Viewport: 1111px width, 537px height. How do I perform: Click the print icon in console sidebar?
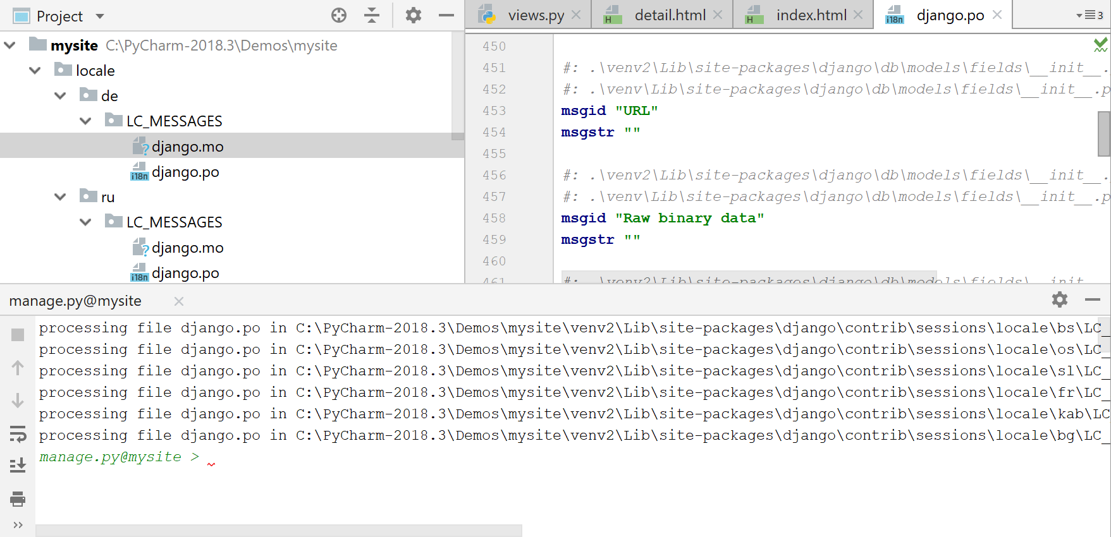tap(18, 499)
